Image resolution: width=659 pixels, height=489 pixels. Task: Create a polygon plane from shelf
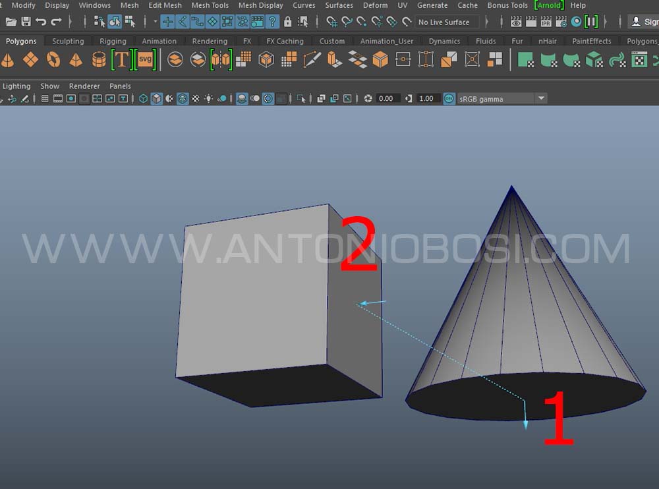30,59
